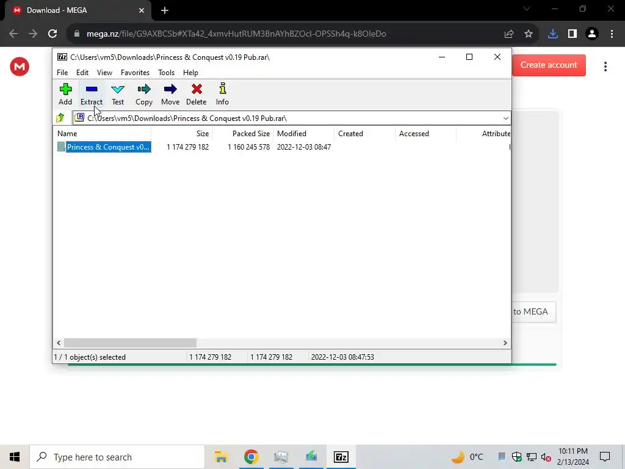
Task: Switch to 7-Zip on the taskbar
Action: click(341, 457)
